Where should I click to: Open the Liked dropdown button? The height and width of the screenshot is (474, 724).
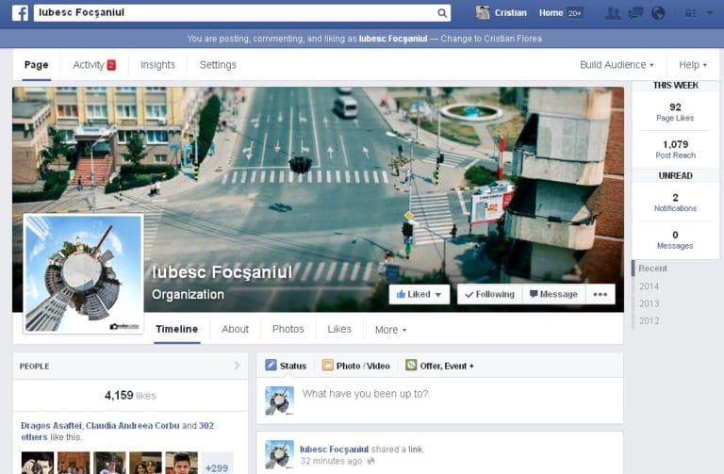(420, 294)
